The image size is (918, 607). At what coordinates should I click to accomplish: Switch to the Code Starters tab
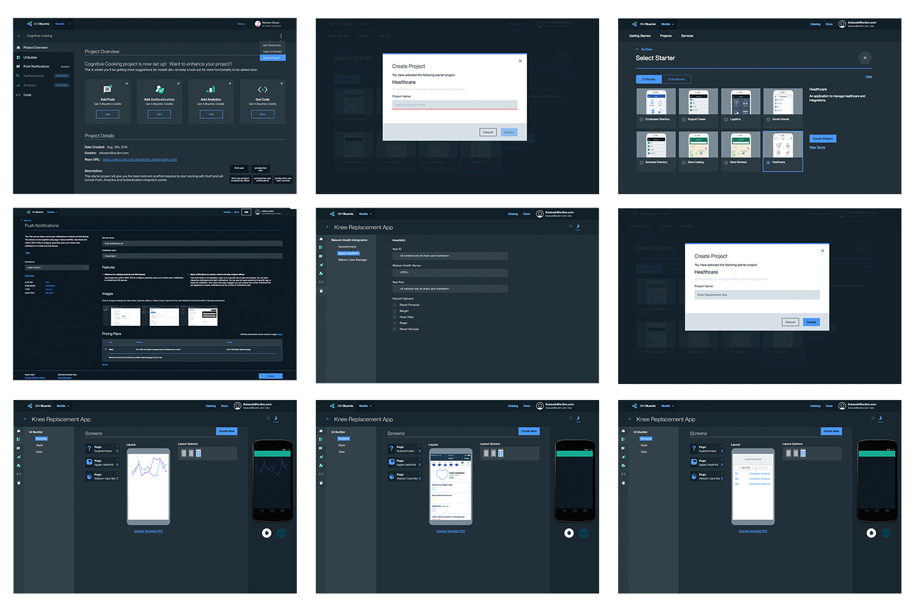pos(676,79)
